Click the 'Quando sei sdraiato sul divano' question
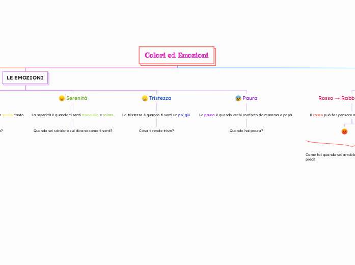 [73, 130]
